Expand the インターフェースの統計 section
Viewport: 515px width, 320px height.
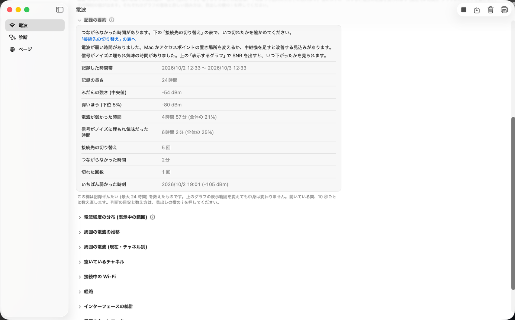(80, 307)
